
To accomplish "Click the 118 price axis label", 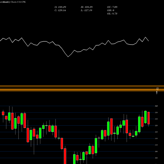I will click(156, 138).
